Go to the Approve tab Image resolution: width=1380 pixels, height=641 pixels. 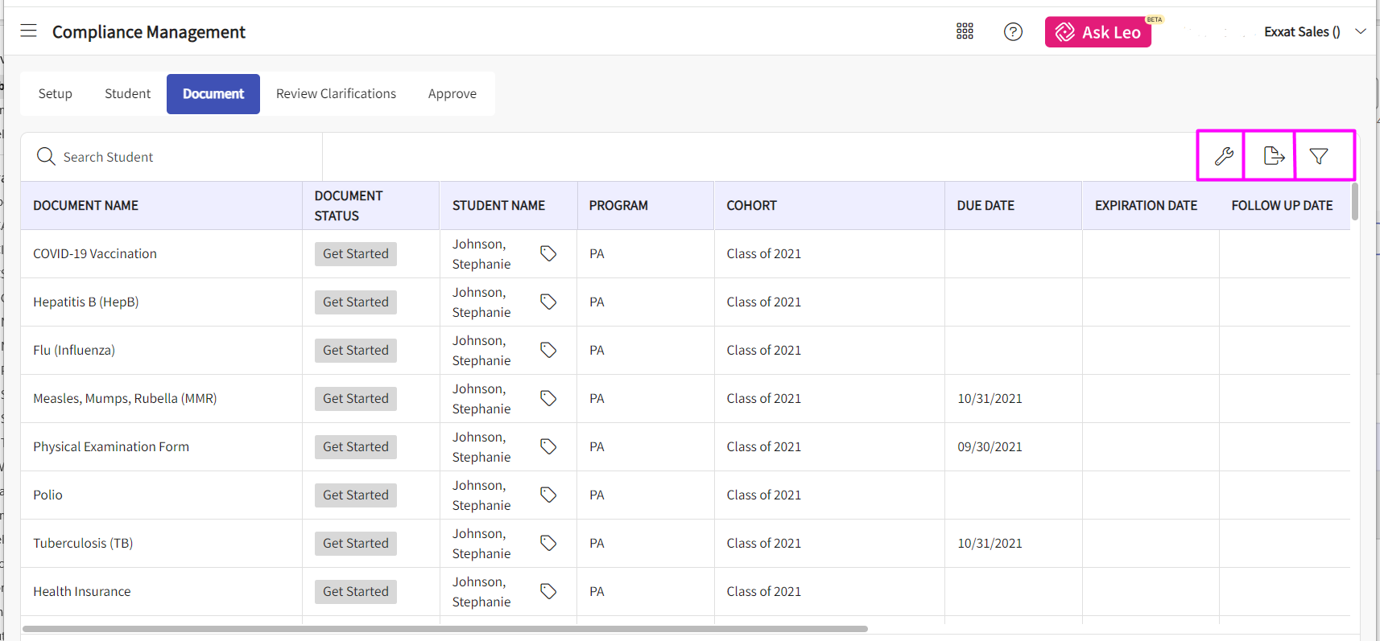(x=452, y=94)
